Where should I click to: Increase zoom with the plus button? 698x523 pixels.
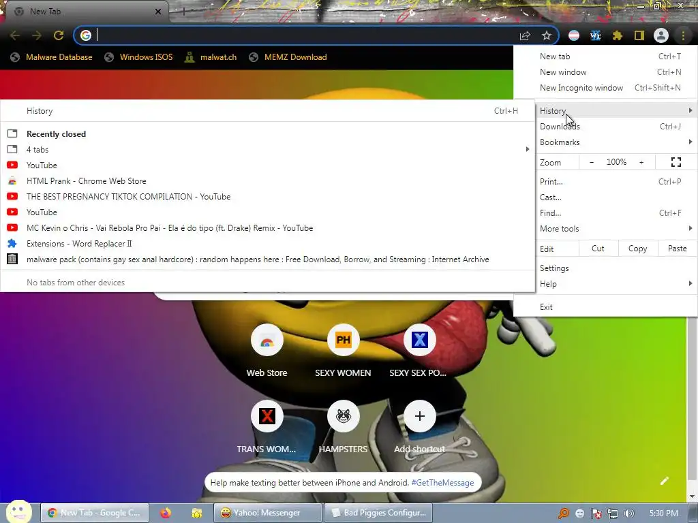(641, 162)
